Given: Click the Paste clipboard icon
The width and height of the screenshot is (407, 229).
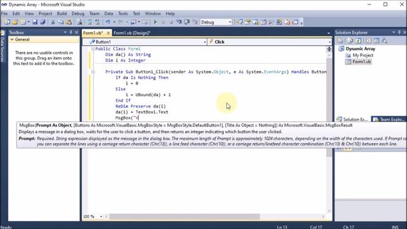Looking at the screenshot, I should [69, 22].
